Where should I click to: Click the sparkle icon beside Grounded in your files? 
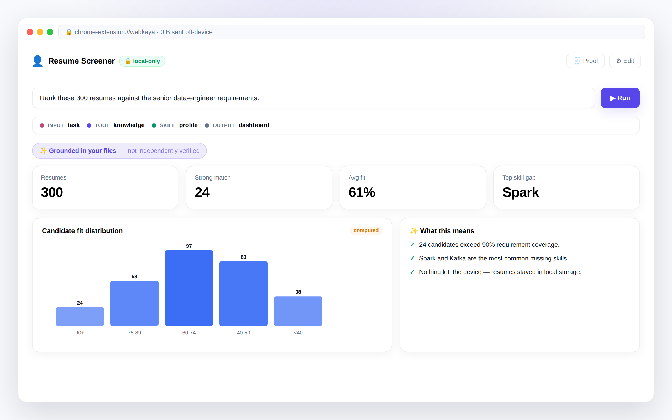(x=43, y=151)
